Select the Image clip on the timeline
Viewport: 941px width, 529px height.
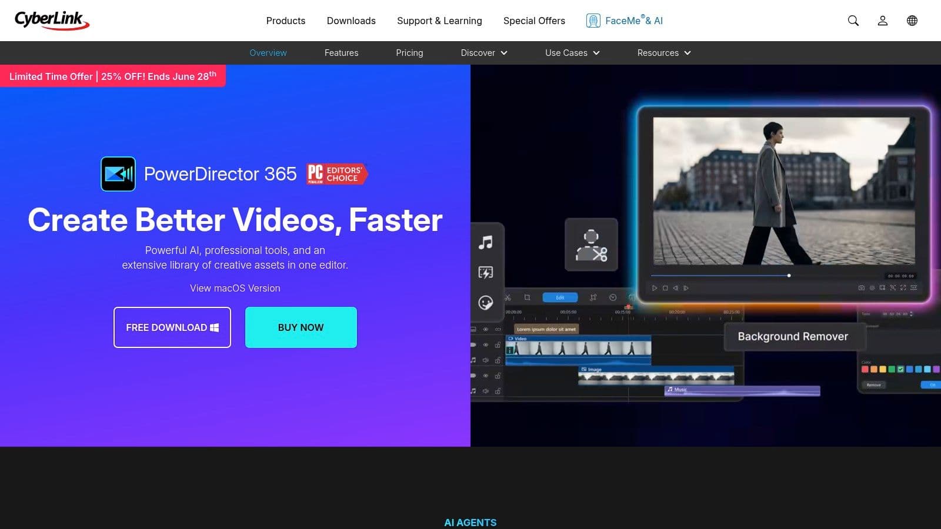pos(656,376)
